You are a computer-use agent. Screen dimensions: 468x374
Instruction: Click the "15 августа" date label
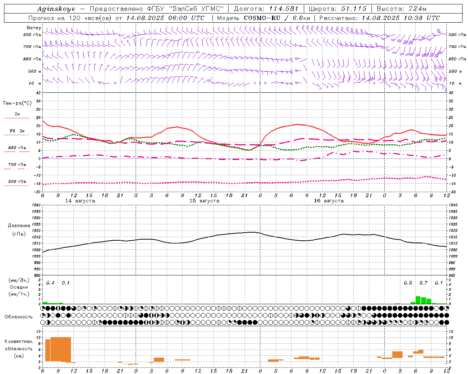coord(204,201)
